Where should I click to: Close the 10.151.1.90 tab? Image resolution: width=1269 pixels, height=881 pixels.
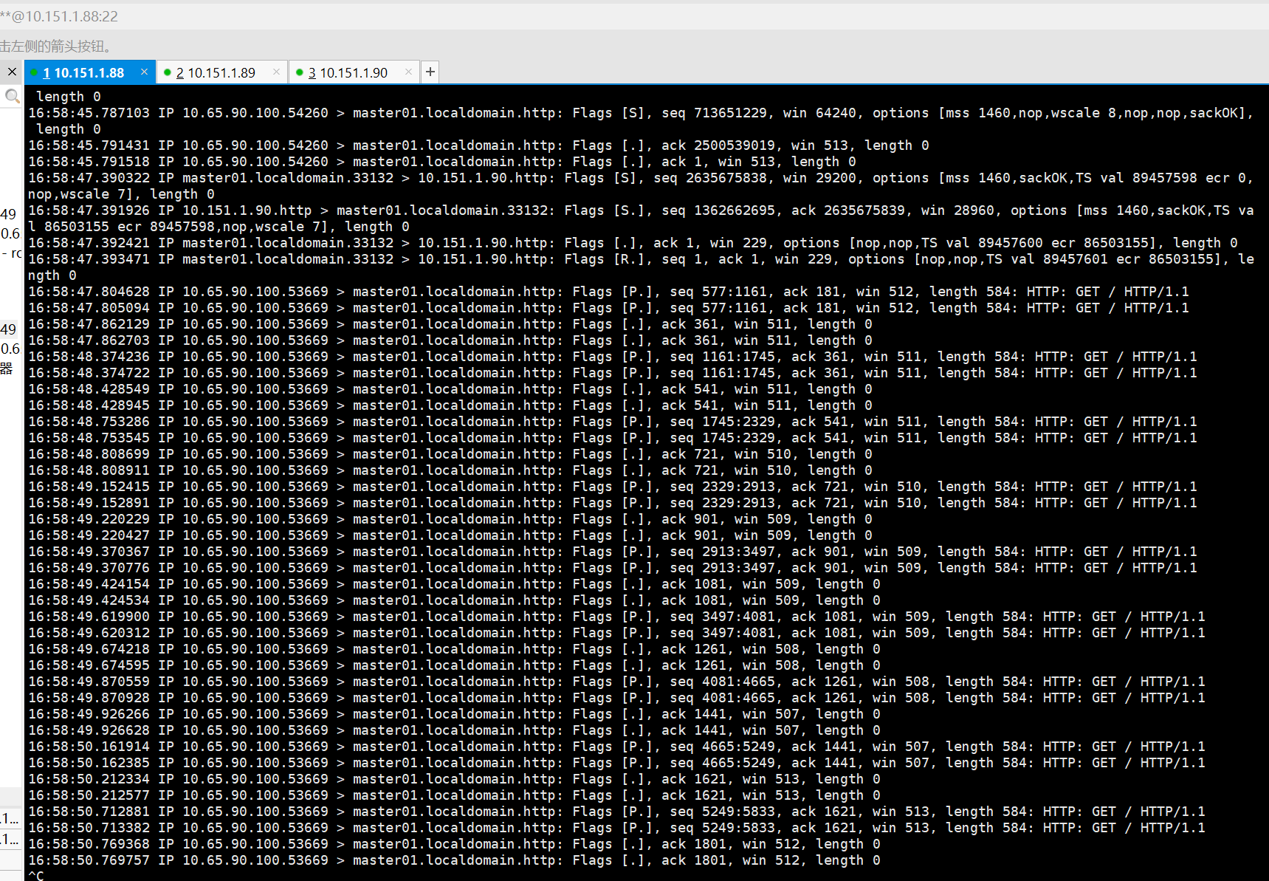pyautogui.click(x=408, y=72)
